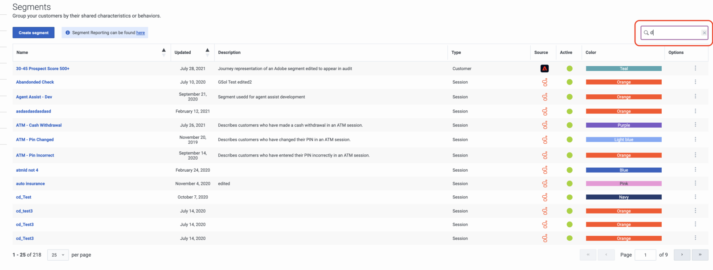713x270 pixels.
Task: Click the source icon in Agent Assist - Dev row
Action: tap(545, 97)
